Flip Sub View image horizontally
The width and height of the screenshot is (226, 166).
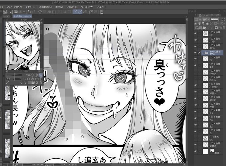pyautogui.click(x=37, y=79)
